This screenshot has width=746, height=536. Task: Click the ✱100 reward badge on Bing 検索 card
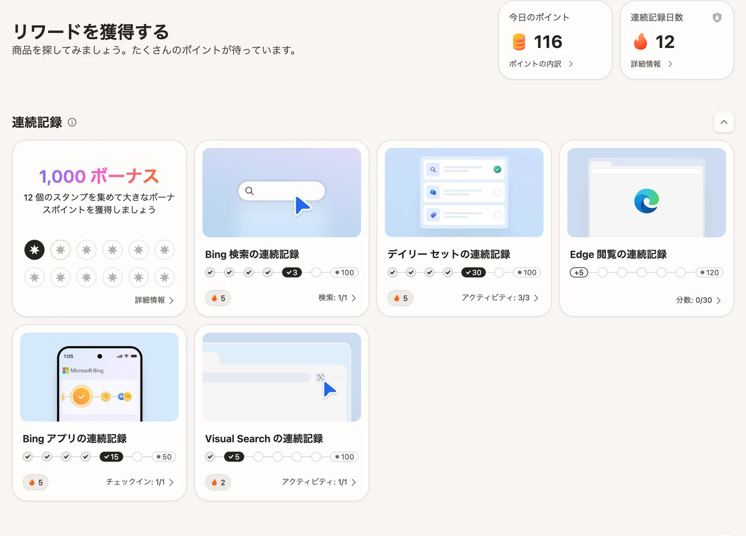[x=345, y=273]
